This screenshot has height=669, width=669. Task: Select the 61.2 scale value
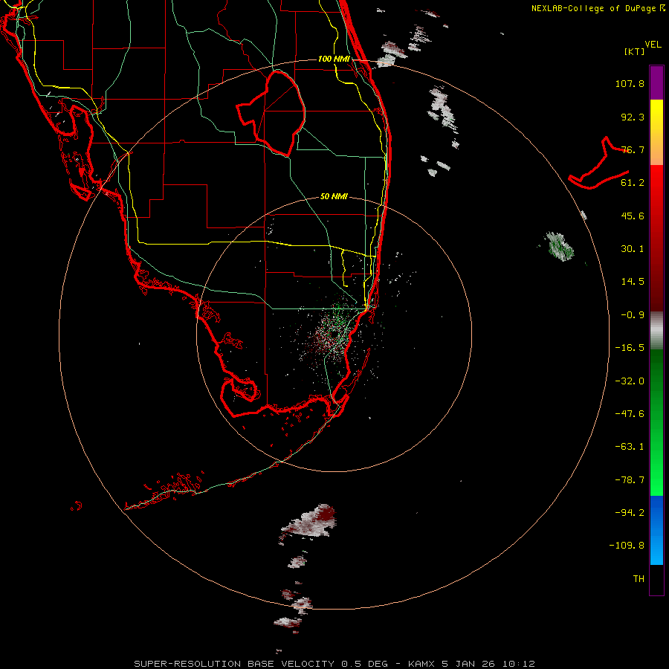633,183
